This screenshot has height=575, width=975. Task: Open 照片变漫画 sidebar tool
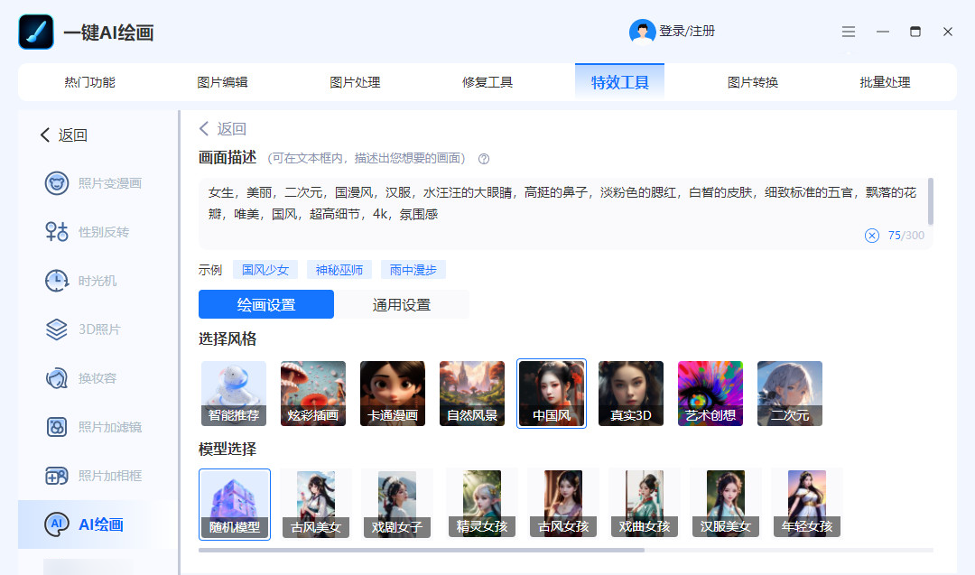93,183
